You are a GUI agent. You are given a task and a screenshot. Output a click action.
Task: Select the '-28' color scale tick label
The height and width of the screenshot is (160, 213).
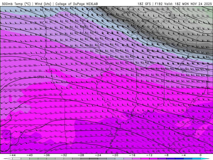[81, 155]
